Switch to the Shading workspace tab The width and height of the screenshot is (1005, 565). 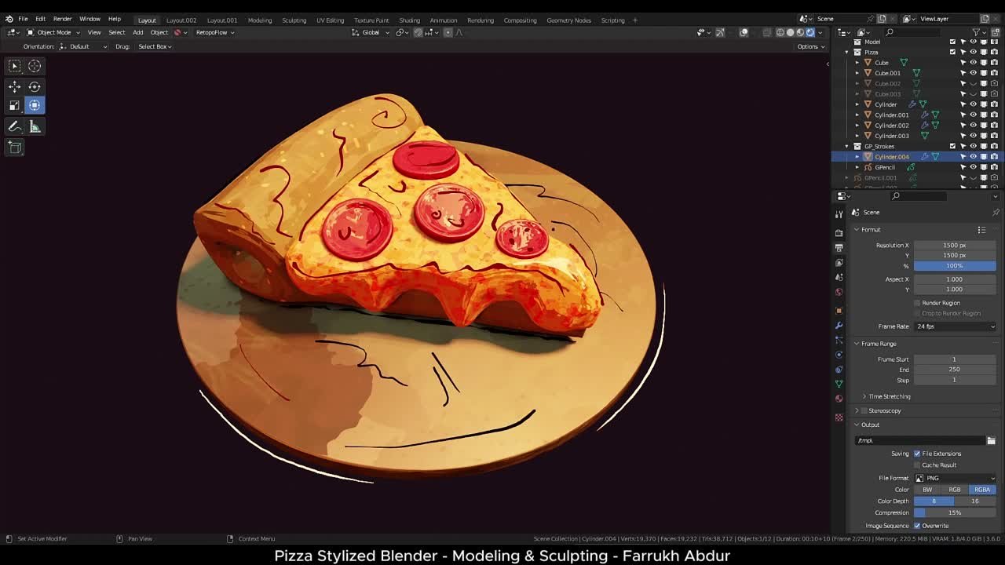409,20
